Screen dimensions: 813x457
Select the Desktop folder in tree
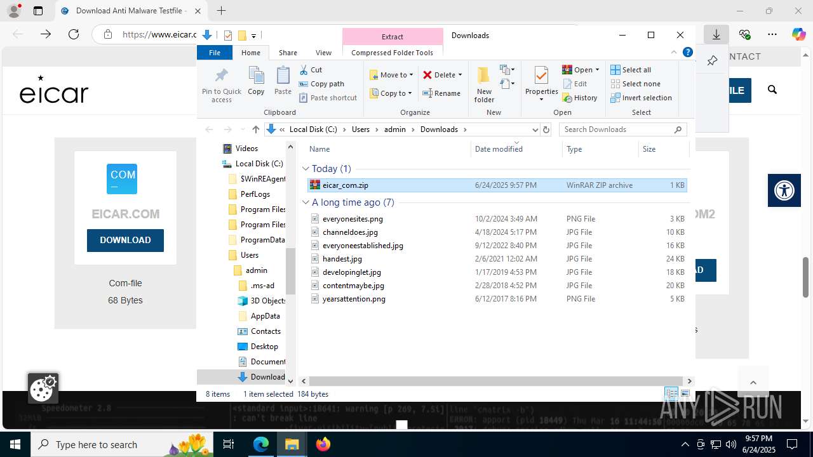coord(264,347)
